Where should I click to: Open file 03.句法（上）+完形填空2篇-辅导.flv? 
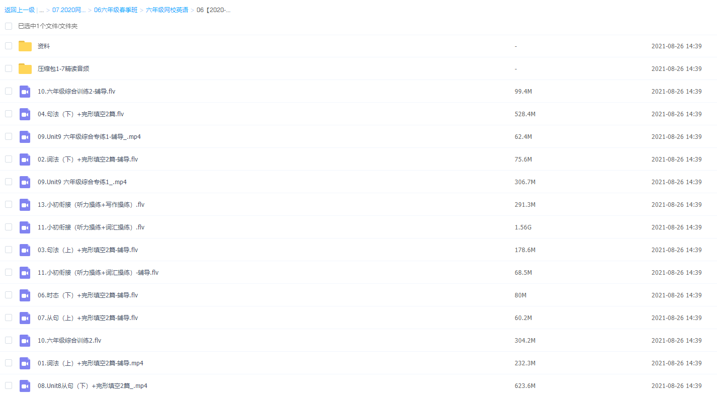click(x=88, y=250)
